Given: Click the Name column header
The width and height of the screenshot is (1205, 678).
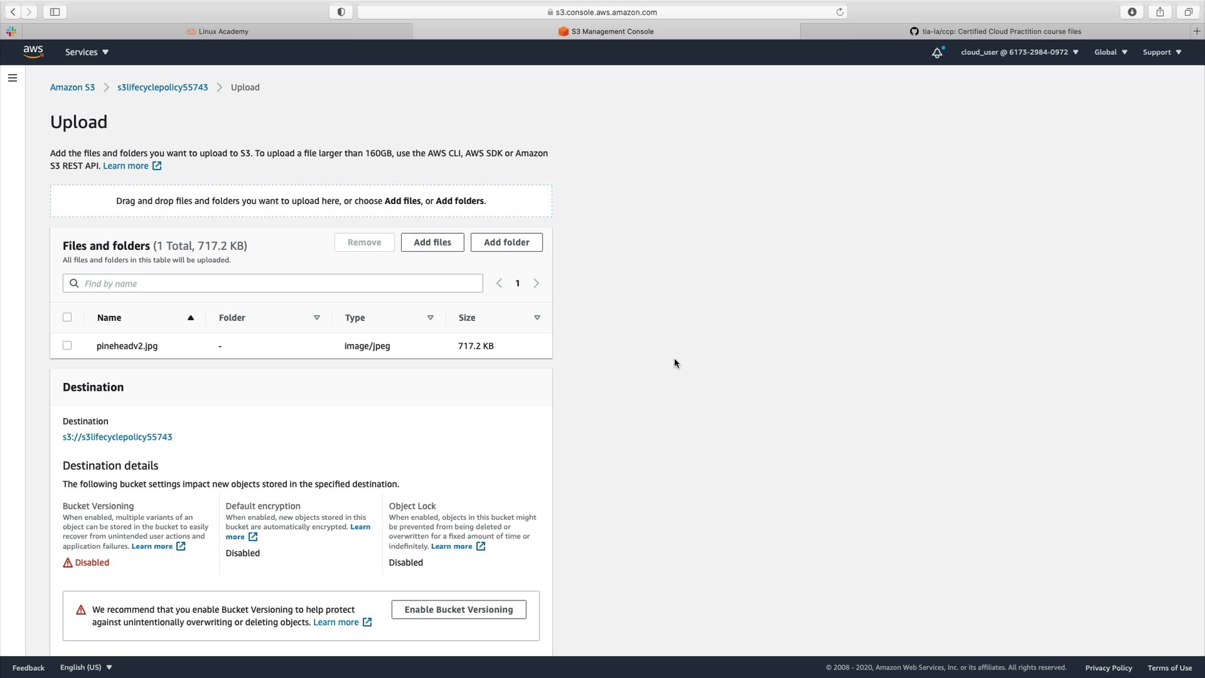Looking at the screenshot, I should tap(109, 318).
